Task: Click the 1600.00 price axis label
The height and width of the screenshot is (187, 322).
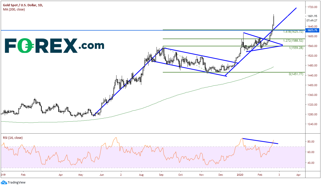Action: (x=312, y=36)
